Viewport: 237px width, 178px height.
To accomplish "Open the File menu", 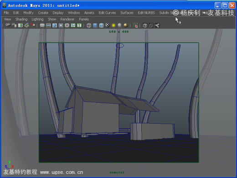I will [6, 13].
